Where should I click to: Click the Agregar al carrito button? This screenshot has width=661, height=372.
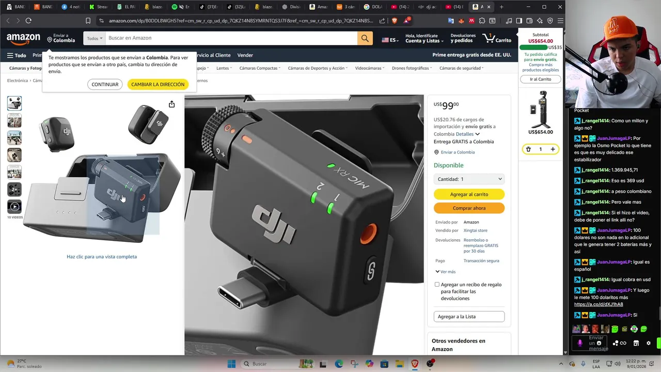tap(469, 194)
